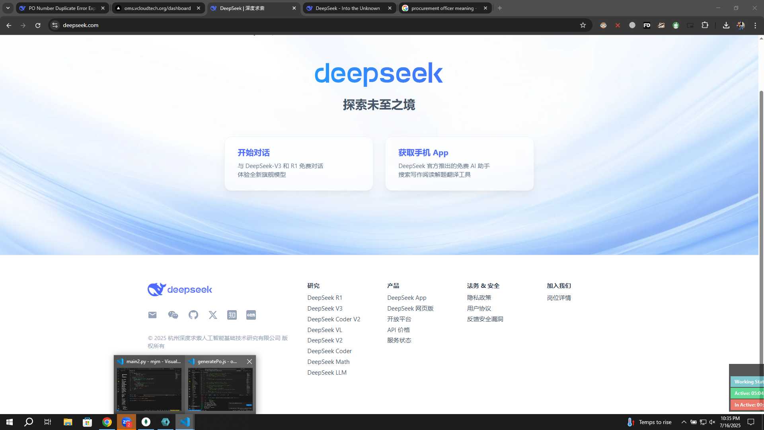Open DeepSeek App product link
Image resolution: width=764 pixels, height=430 pixels.
pyautogui.click(x=407, y=298)
